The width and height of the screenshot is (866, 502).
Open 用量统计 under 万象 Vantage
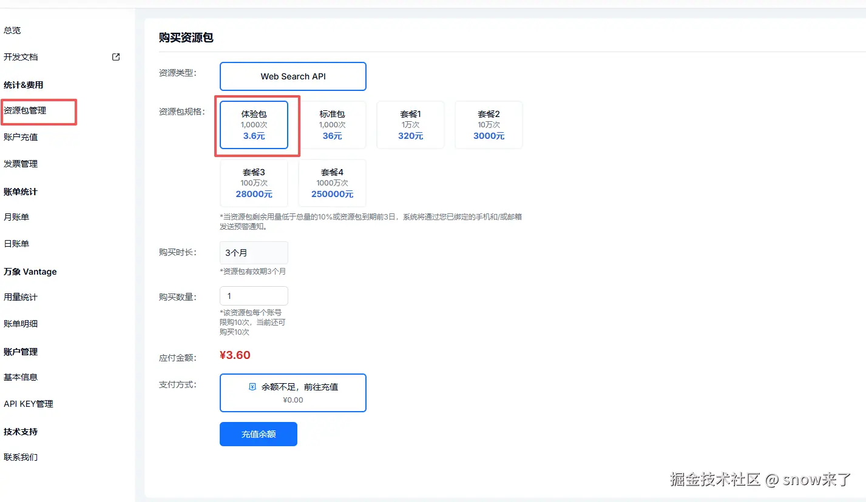[x=21, y=297]
